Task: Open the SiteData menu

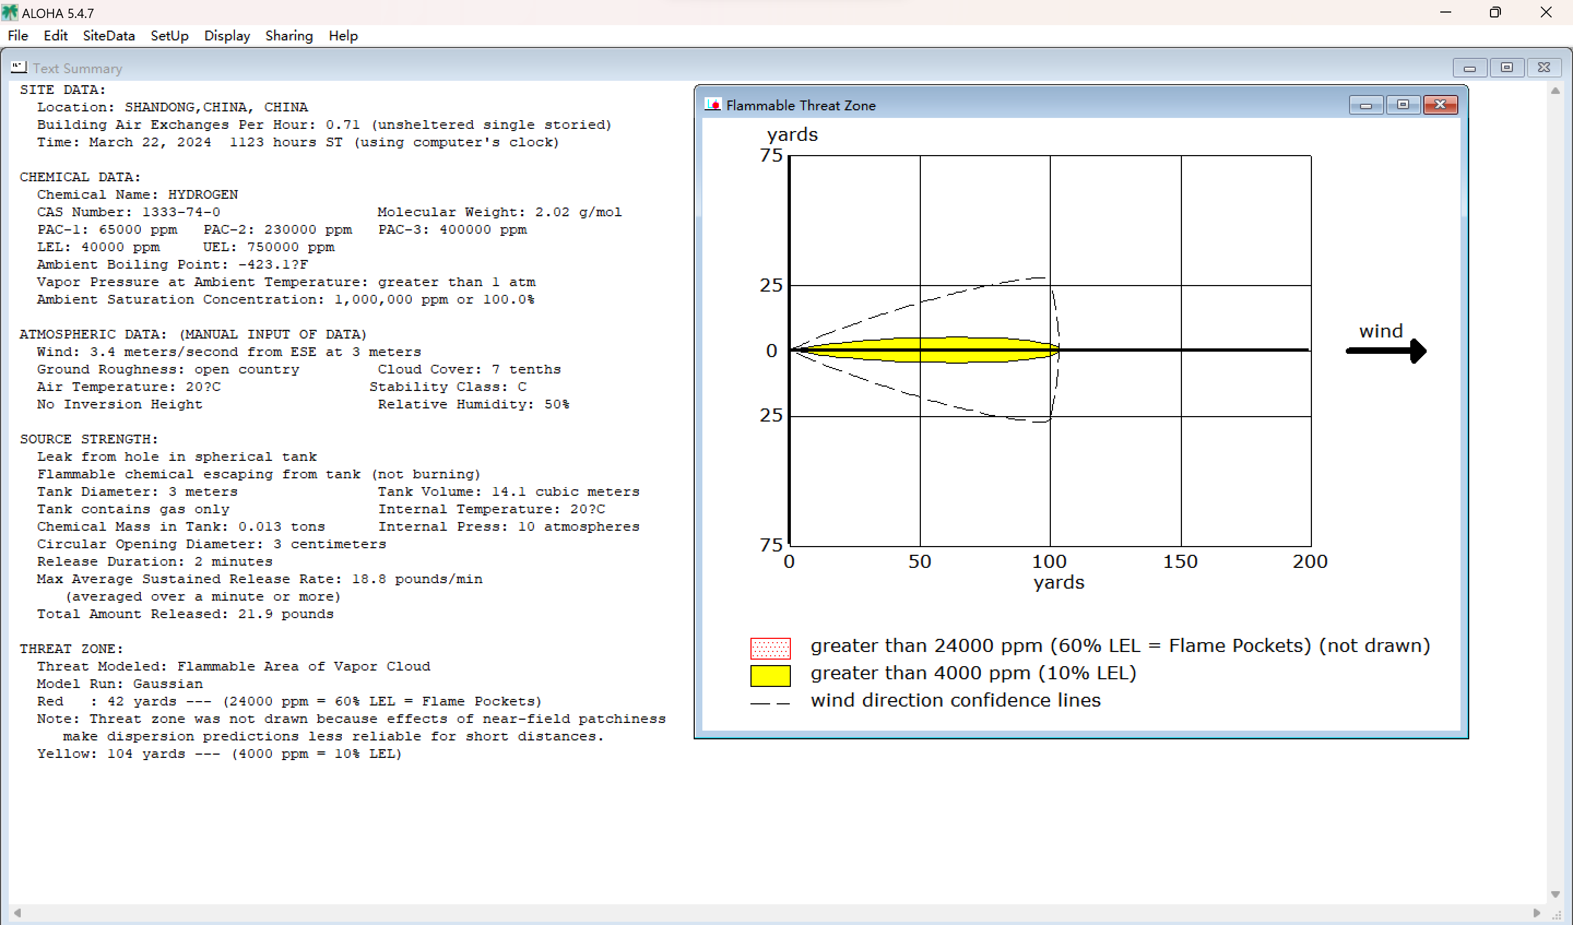Action: coord(109,35)
